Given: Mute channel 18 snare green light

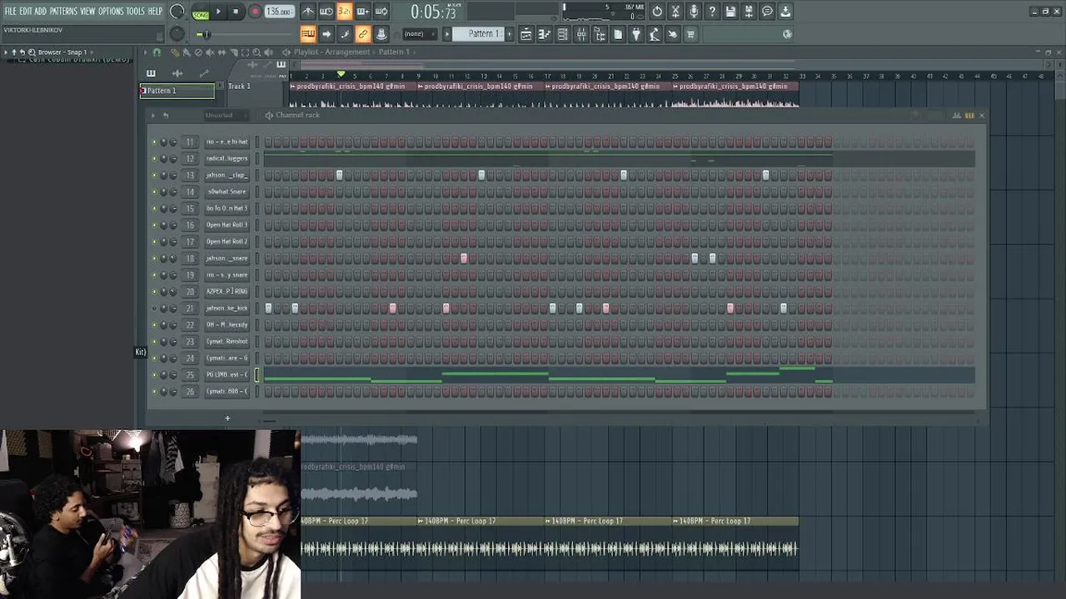Looking at the screenshot, I should click(154, 259).
